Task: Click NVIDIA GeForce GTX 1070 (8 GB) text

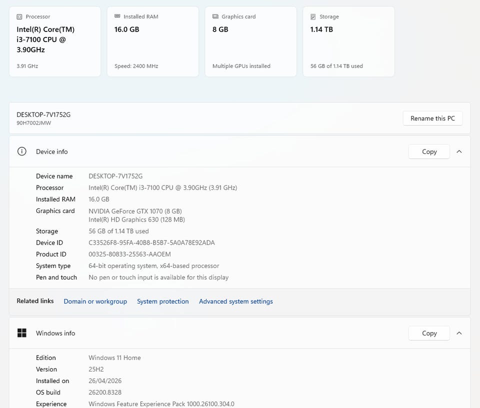Action: [135, 211]
